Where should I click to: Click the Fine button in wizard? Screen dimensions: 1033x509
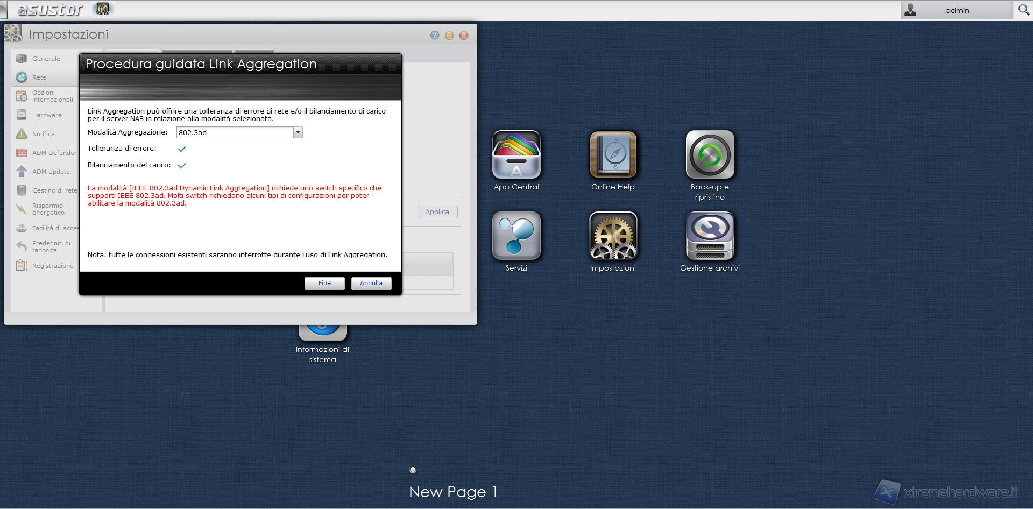click(324, 283)
